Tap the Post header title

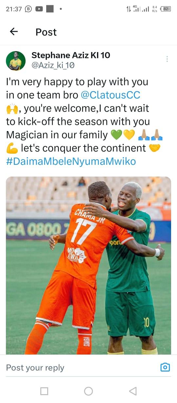point(46,32)
